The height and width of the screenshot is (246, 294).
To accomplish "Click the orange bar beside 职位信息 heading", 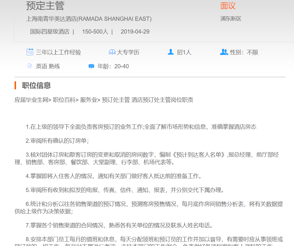I will click(x=15, y=85).
